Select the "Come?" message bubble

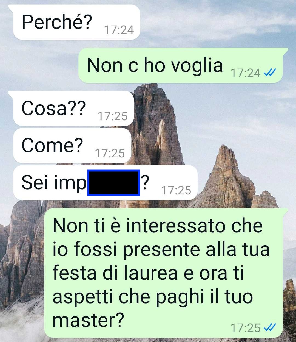point(72,146)
